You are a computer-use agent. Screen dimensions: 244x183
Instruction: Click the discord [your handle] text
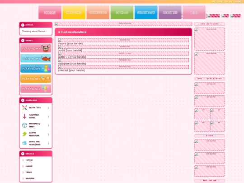coord(70,43)
